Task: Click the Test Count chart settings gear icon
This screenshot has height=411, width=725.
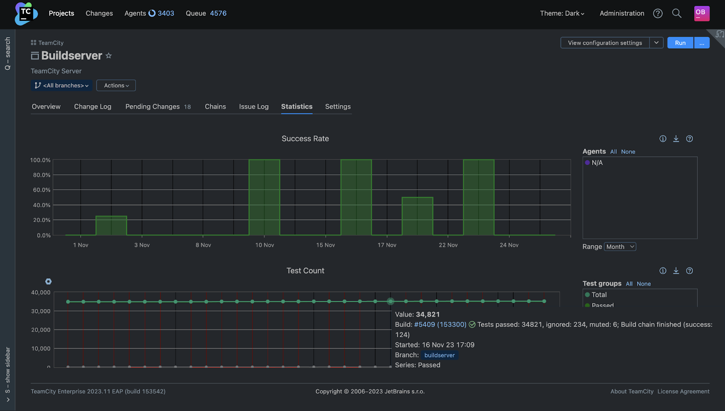Action: 48,281
